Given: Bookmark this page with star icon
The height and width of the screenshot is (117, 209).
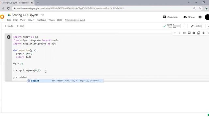Looking at the screenshot, I should [200, 8].
